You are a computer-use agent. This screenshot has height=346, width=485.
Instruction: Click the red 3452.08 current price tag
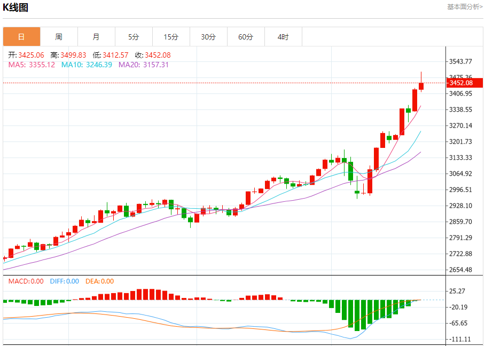pos(464,83)
